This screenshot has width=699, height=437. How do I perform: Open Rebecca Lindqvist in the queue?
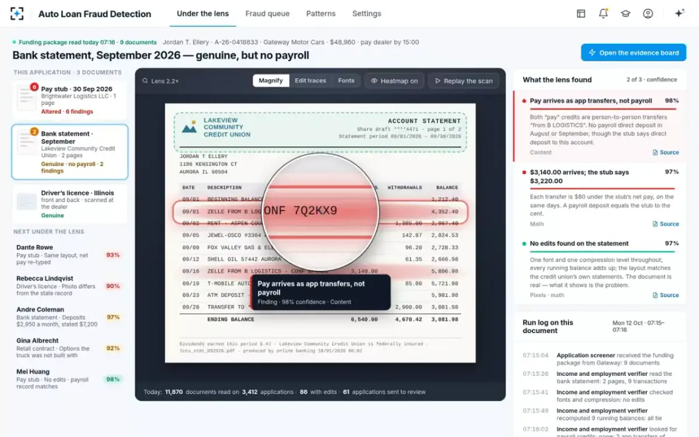click(70, 286)
